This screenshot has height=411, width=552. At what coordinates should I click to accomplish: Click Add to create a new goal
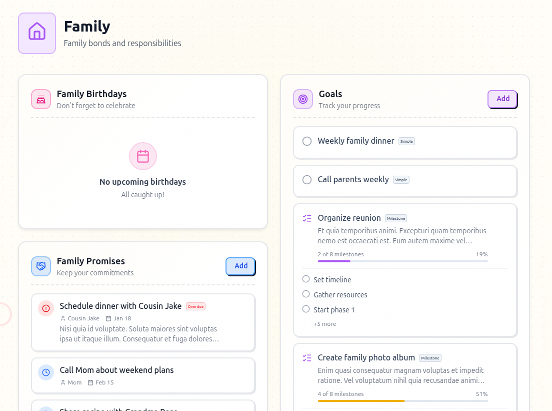502,99
